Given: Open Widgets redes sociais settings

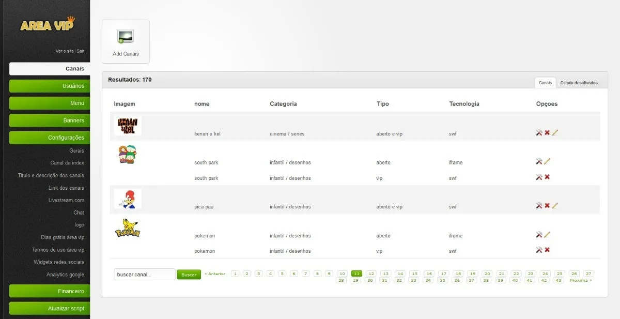Looking at the screenshot, I should pyautogui.click(x=58, y=262).
